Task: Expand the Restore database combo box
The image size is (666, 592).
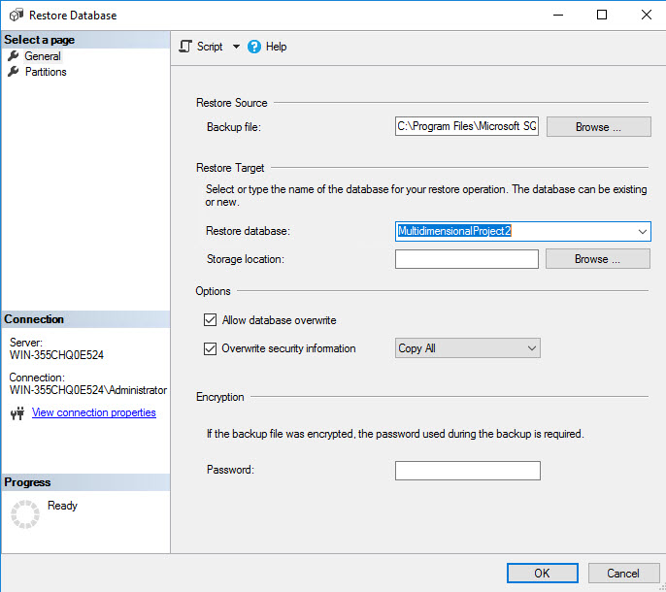Action: [x=642, y=232]
